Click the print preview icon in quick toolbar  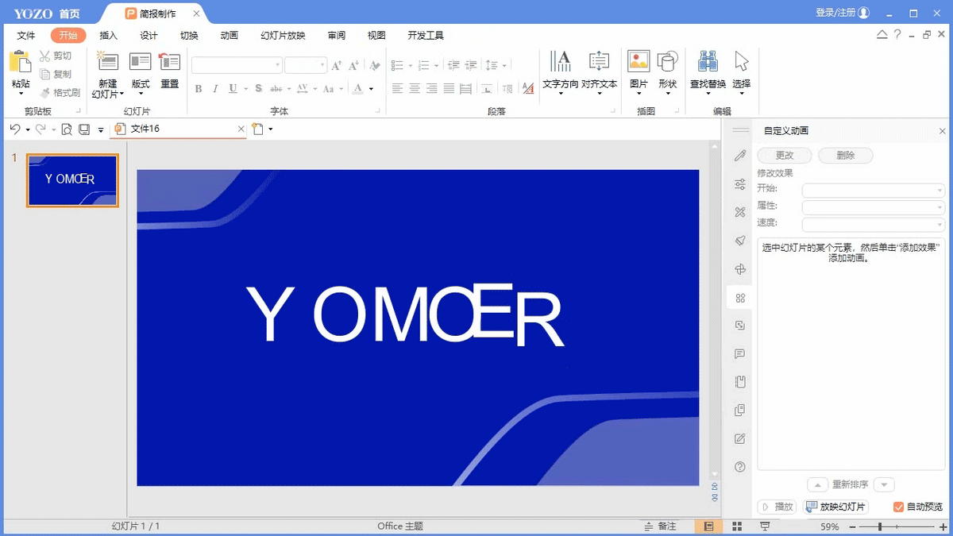tap(67, 129)
